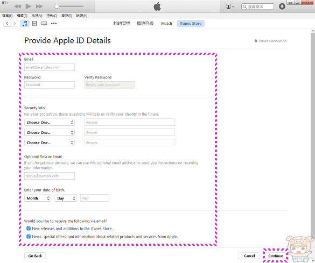Switch to the Match tab
Viewport: 315px width, 263px height.
[x=166, y=24]
